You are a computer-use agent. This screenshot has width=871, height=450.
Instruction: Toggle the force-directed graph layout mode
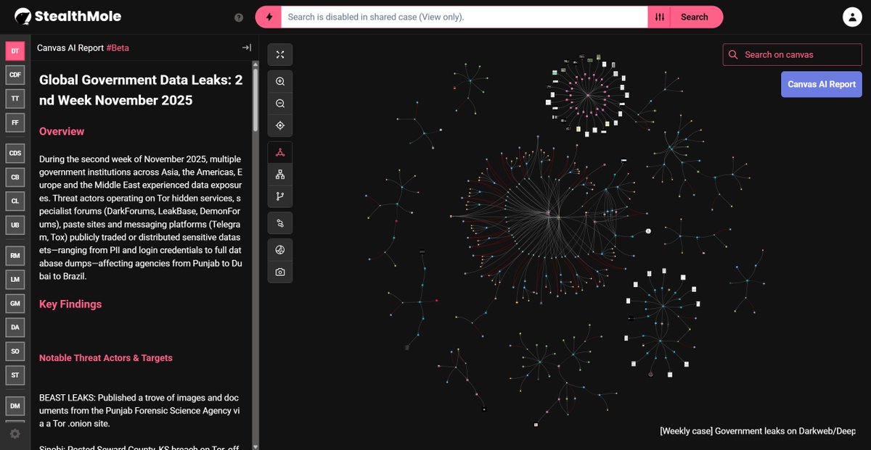point(279,151)
